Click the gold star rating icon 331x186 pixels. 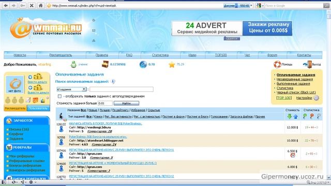172,64
